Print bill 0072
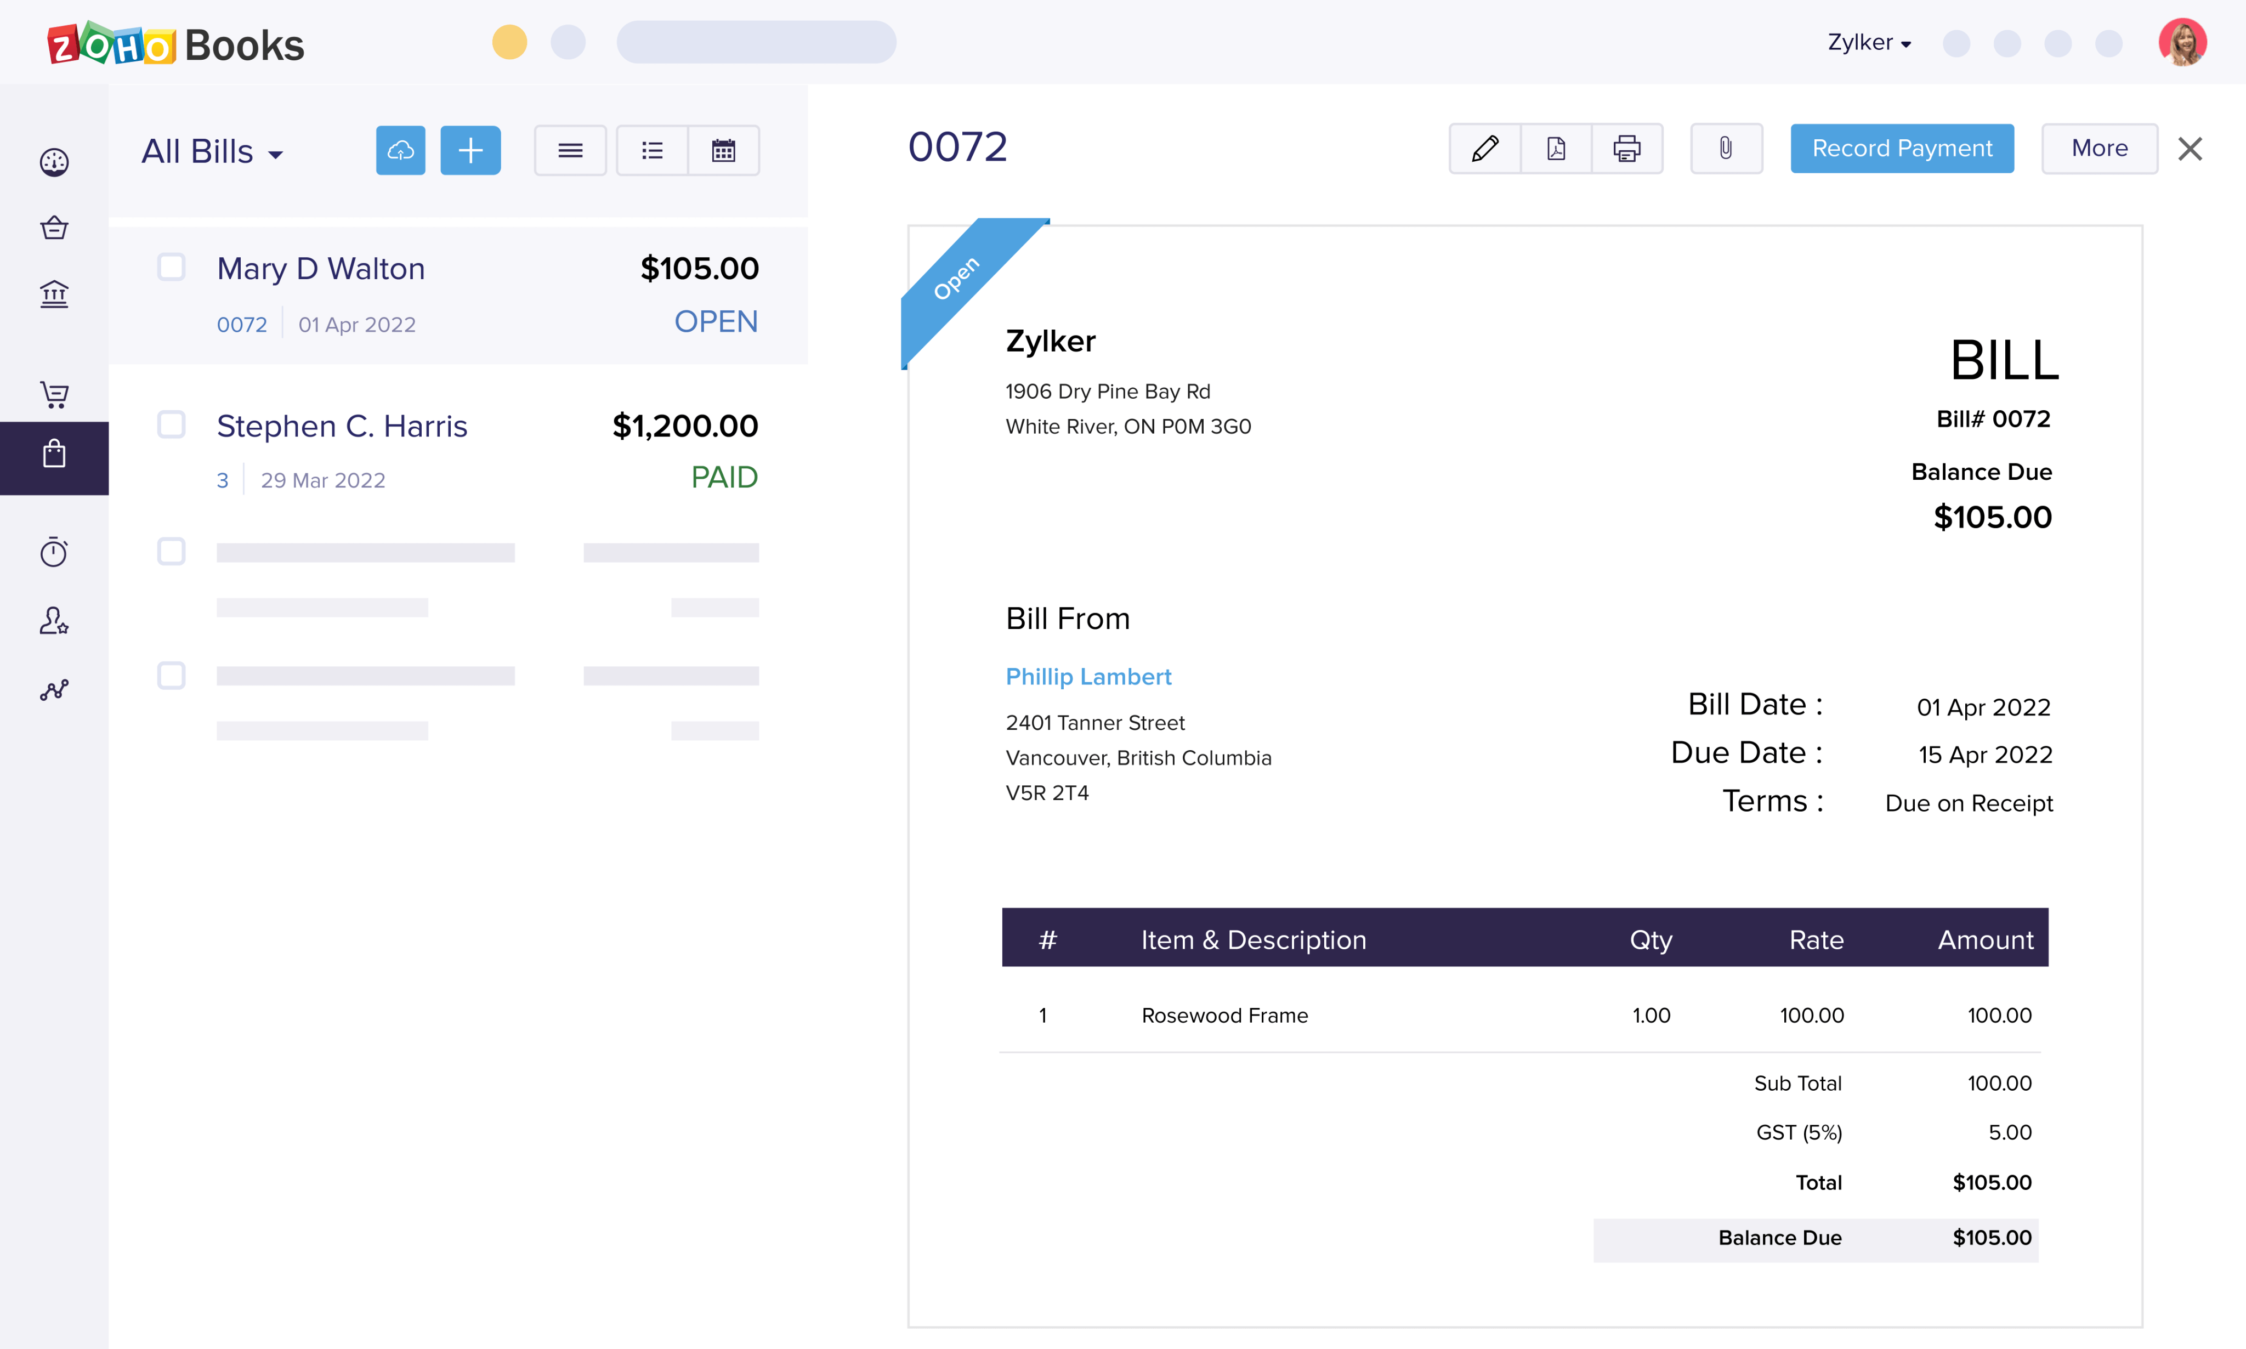This screenshot has height=1349, width=2246. [1627, 148]
